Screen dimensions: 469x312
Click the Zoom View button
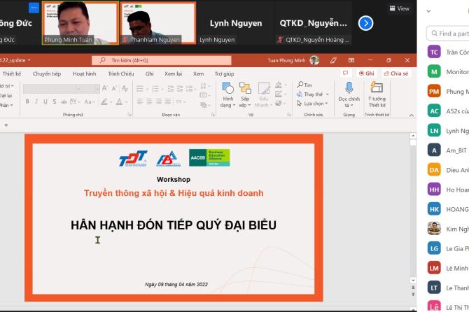(x=400, y=8)
